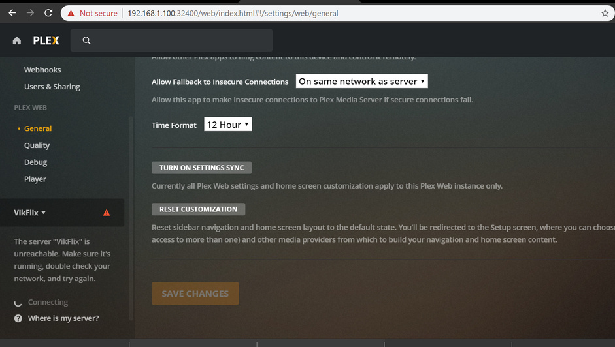Open Debug settings
The image size is (615, 347).
point(35,162)
